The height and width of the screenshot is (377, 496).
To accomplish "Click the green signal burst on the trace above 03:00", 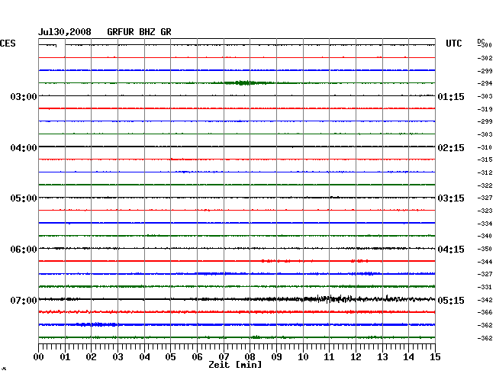I will [245, 83].
